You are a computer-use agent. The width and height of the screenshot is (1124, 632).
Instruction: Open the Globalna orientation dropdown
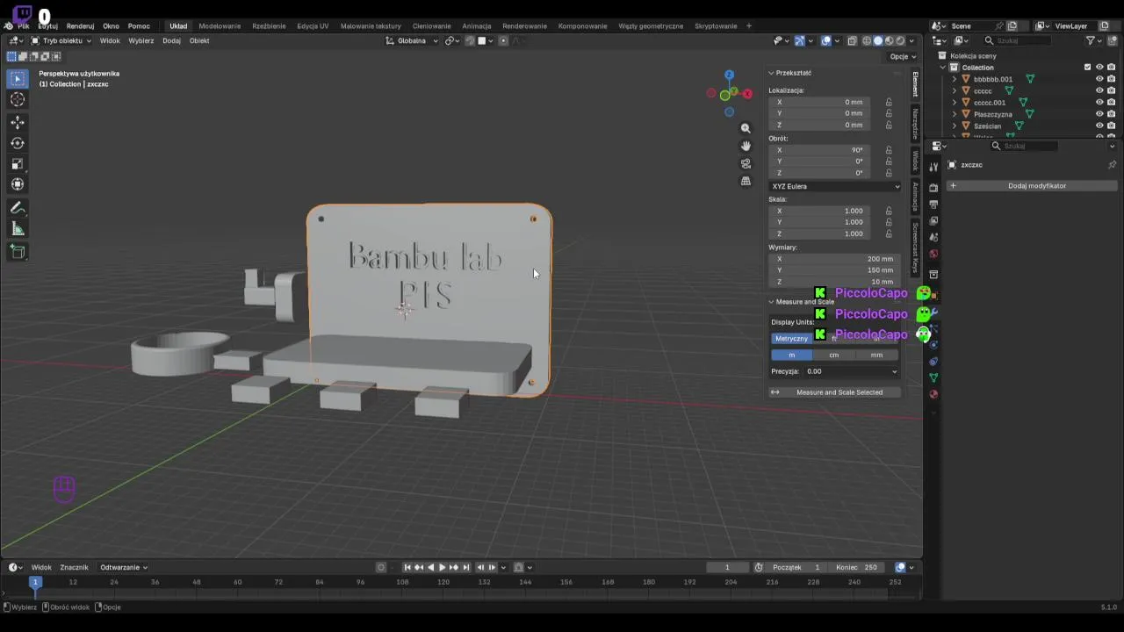coord(412,40)
